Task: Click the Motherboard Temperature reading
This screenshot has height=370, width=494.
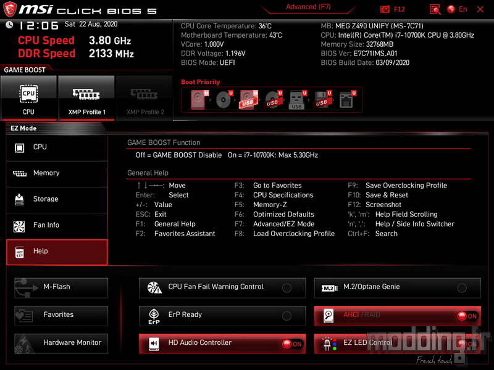Action: tap(232, 35)
